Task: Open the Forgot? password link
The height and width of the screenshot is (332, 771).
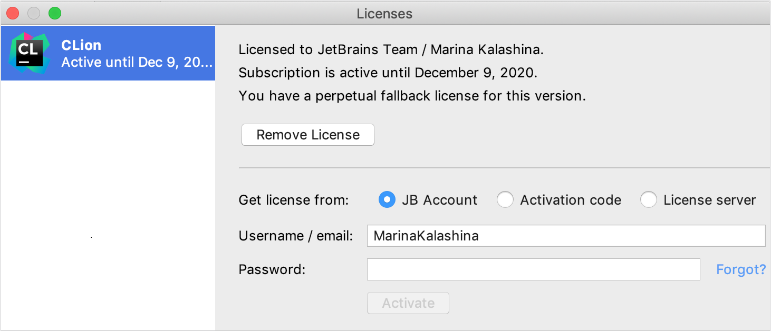Action: (740, 269)
